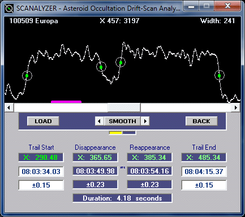Click the horizontal scrollbar thumb
Screen dimensions: 245x217
tap(124, 107)
